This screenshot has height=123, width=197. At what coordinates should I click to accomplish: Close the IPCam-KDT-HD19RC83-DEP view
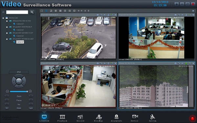pyautogui.click(x=193, y=15)
